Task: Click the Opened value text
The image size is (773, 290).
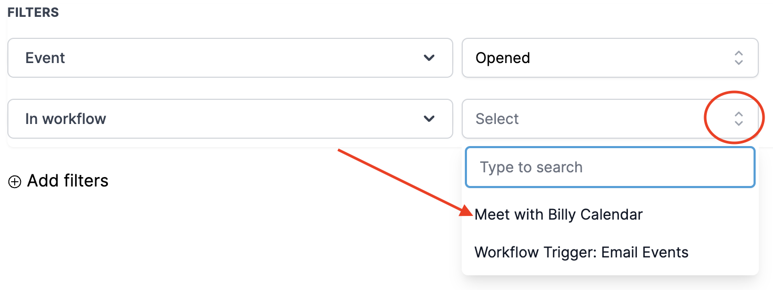Action: coord(502,58)
